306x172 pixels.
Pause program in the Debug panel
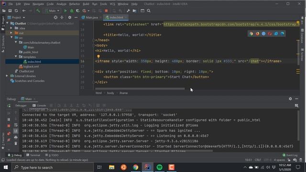point(9,119)
